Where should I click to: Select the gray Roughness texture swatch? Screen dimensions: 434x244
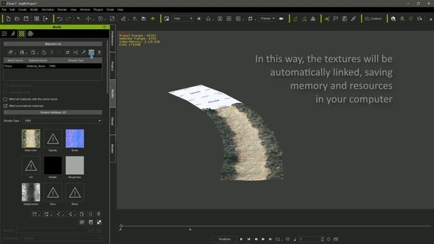(75, 165)
